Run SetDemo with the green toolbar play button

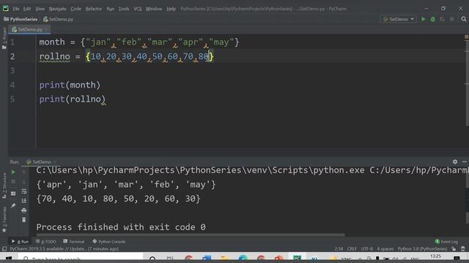pyautogui.click(x=424, y=19)
